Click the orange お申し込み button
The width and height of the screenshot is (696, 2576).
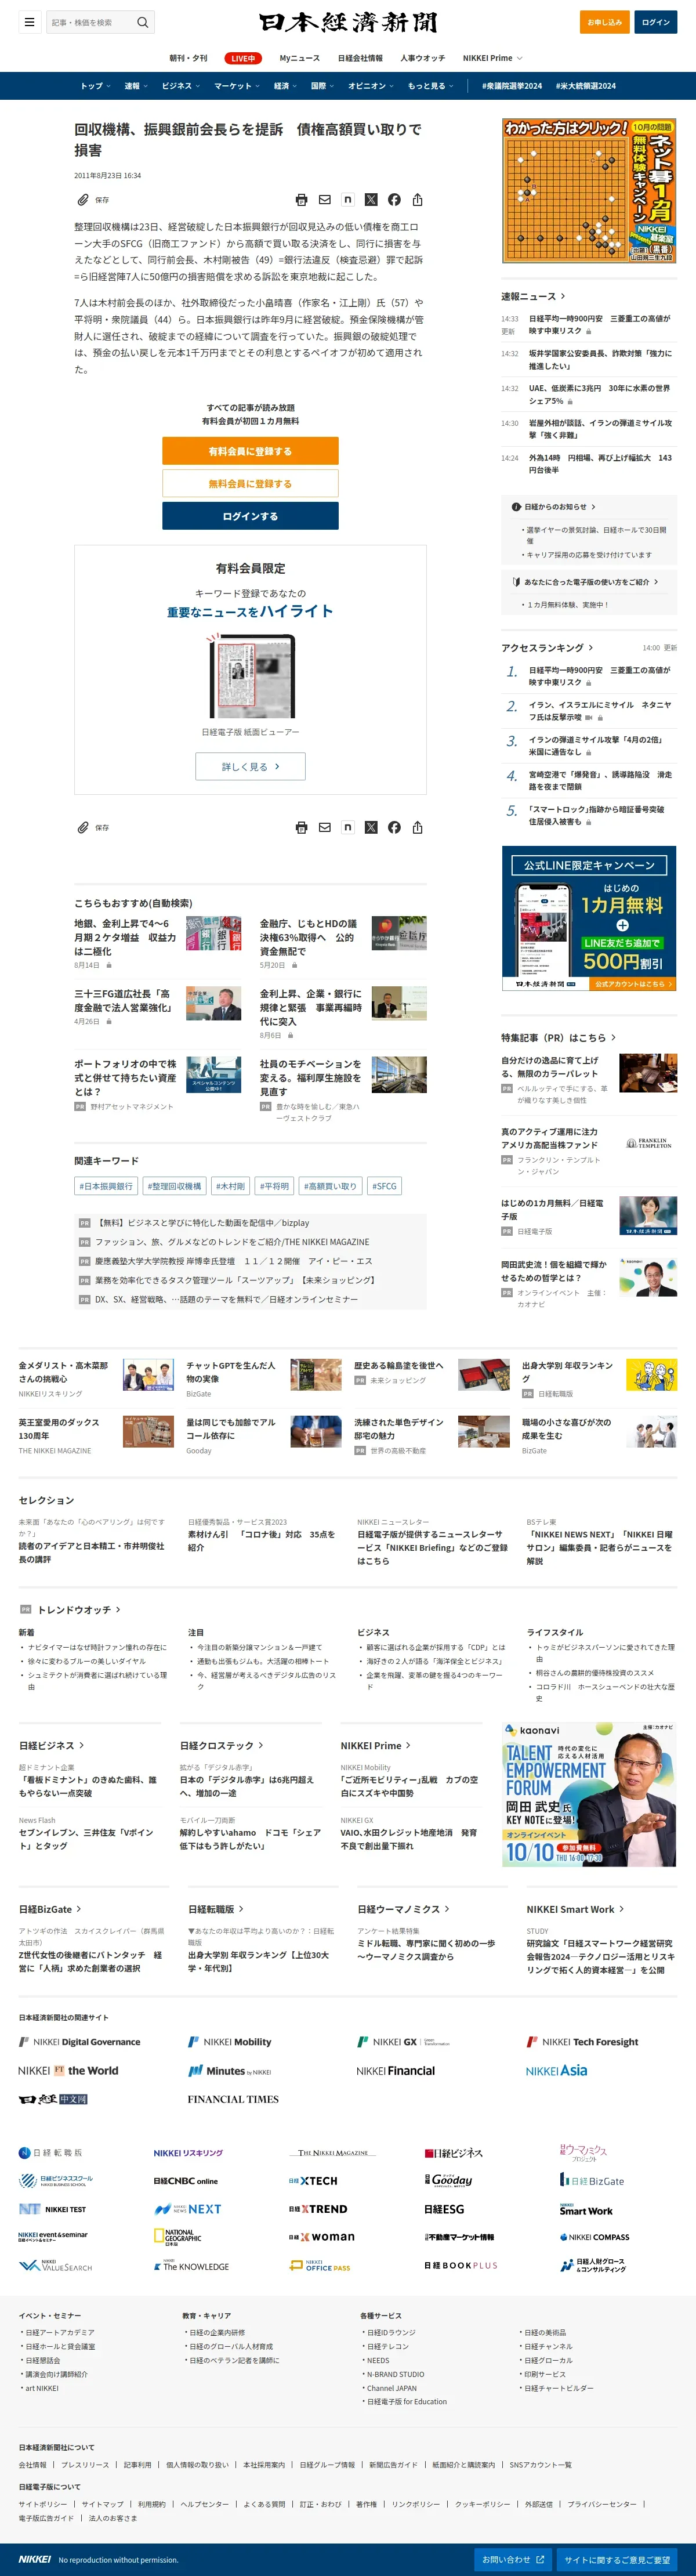click(604, 22)
